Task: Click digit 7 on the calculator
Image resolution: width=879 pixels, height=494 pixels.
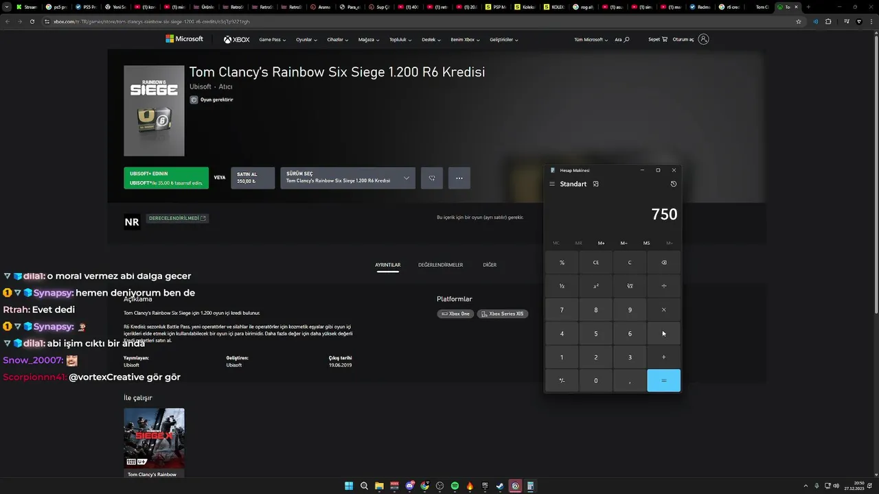Action: click(x=562, y=310)
